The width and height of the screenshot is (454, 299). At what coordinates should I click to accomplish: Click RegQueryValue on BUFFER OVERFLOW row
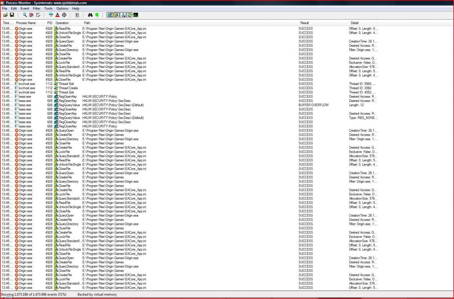point(69,105)
